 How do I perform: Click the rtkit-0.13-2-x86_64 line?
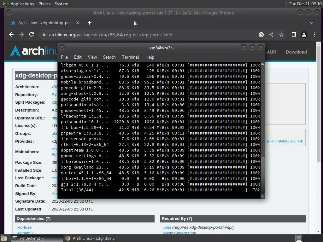161,144
